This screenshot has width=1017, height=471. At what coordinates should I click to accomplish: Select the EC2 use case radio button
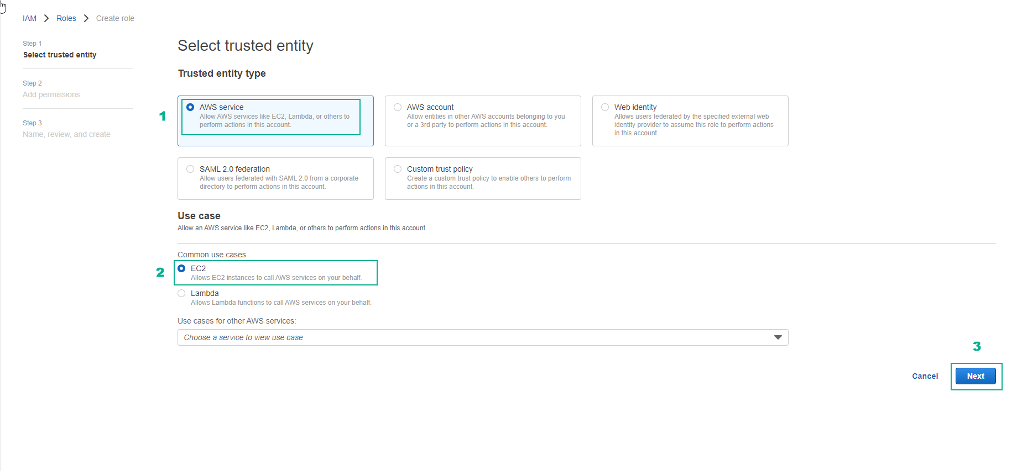click(181, 268)
